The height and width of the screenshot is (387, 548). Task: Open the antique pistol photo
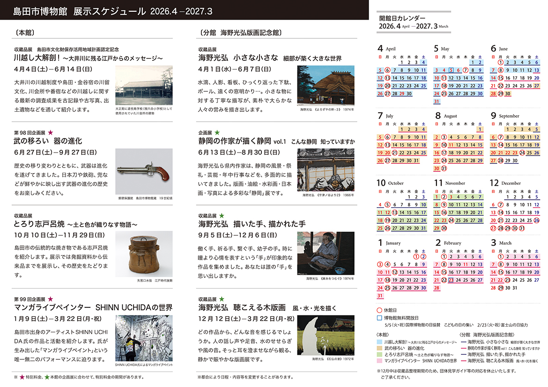click(144, 171)
